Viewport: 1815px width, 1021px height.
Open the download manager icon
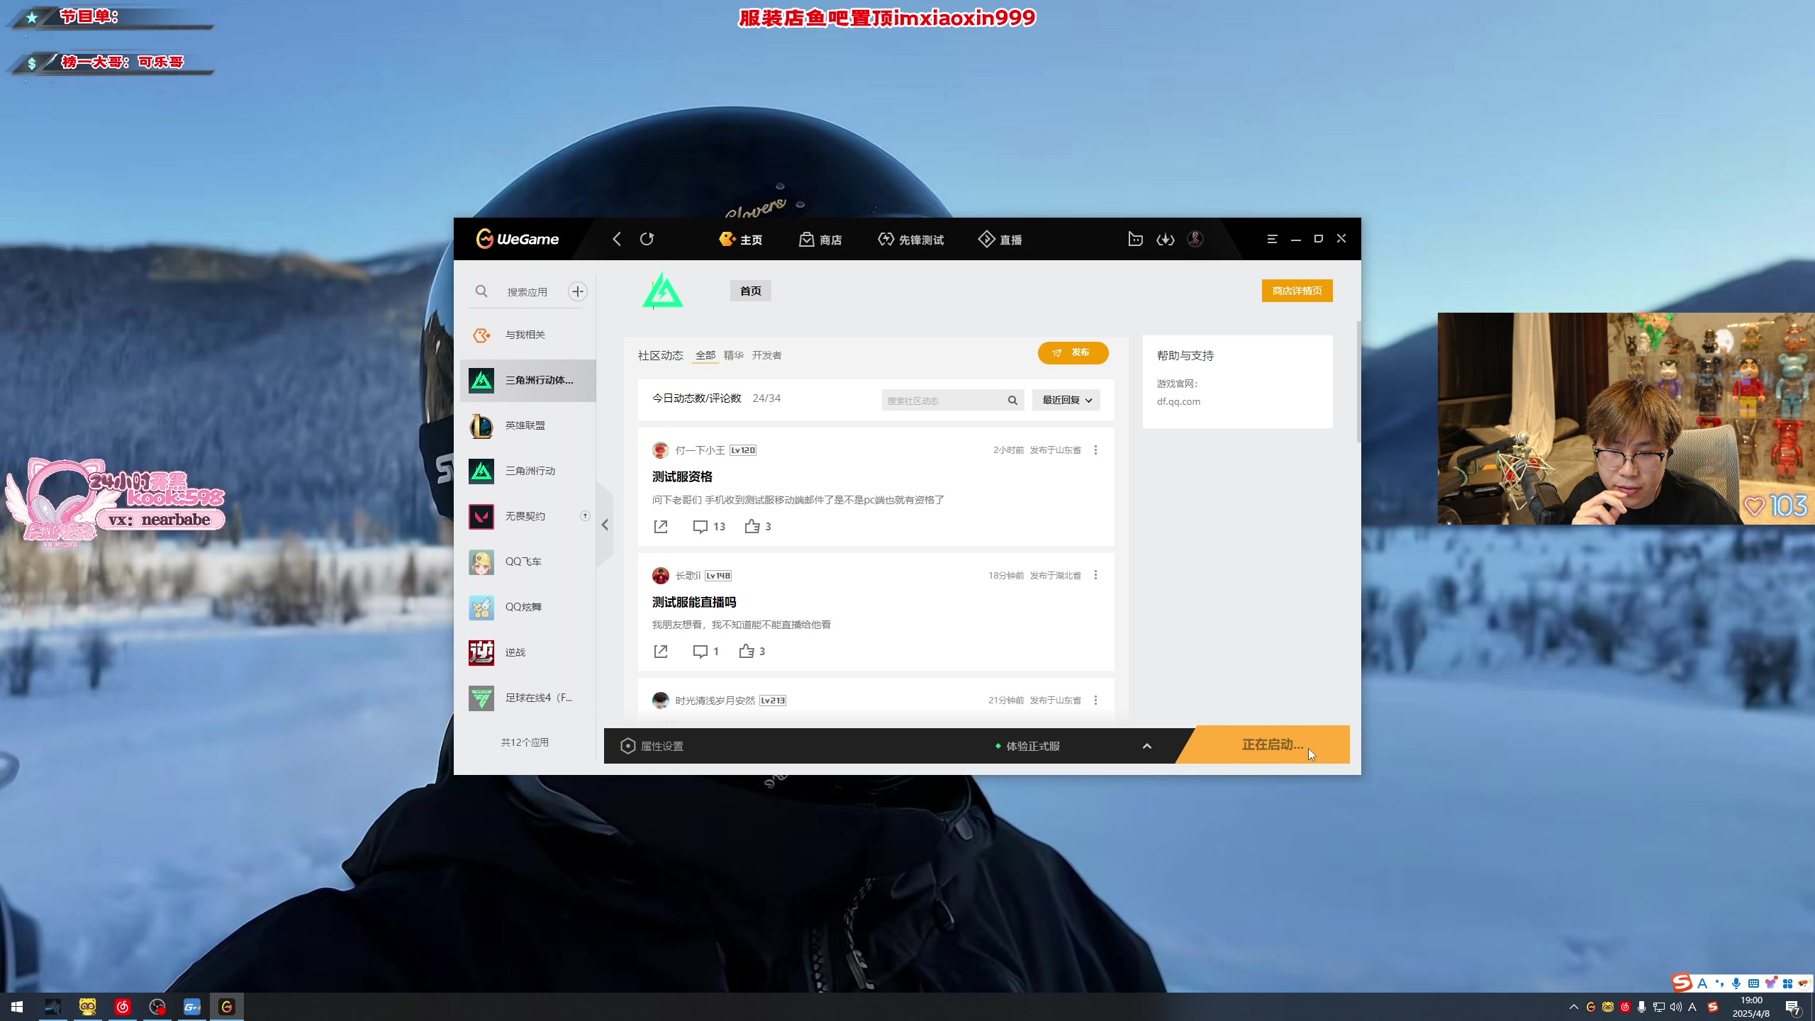pyautogui.click(x=1166, y=239)
